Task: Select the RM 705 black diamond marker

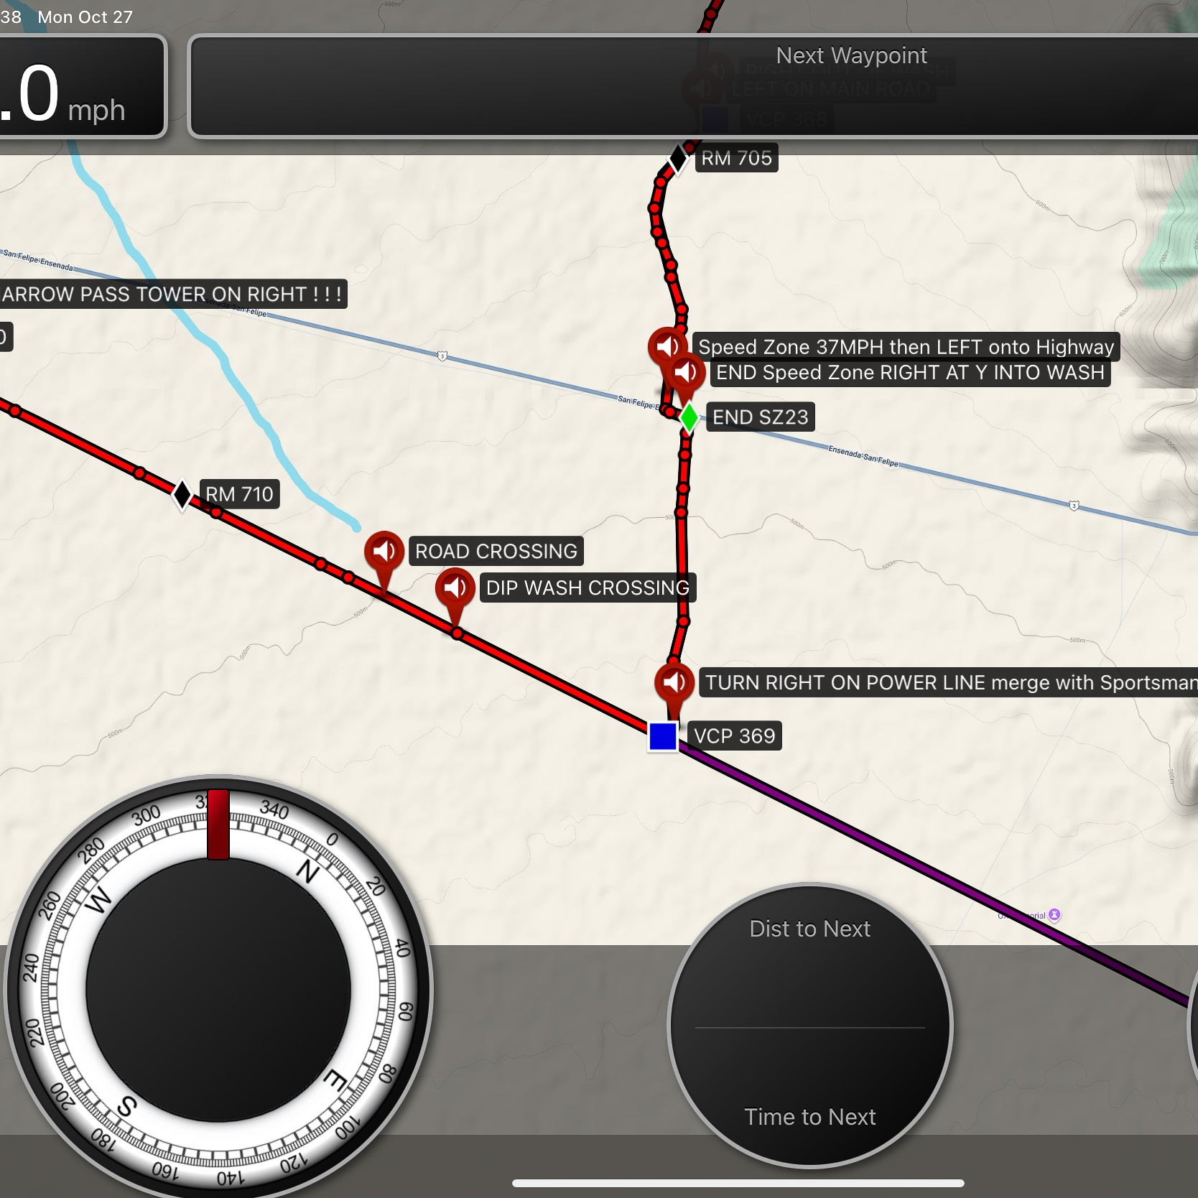Action: point(678,158)
